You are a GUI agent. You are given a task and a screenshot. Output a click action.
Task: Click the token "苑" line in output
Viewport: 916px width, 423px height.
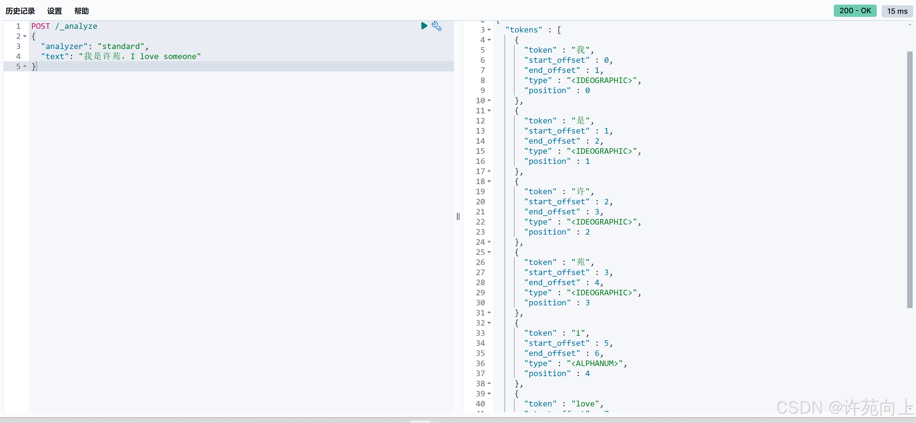tap(559, 262)
